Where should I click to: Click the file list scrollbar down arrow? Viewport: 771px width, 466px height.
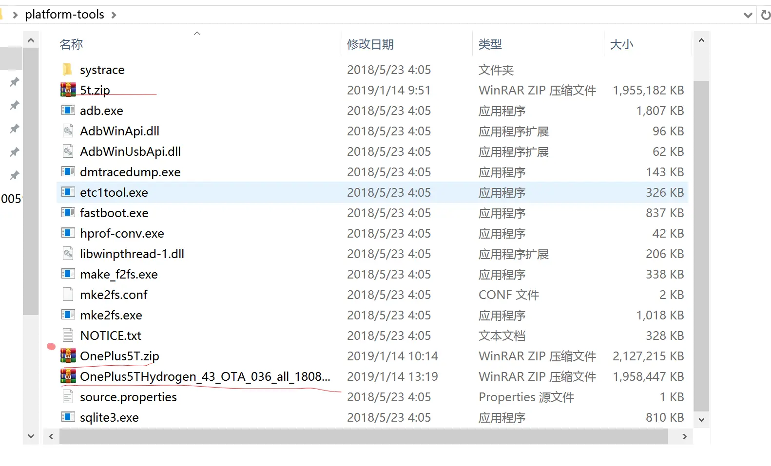tap(701, 420)
